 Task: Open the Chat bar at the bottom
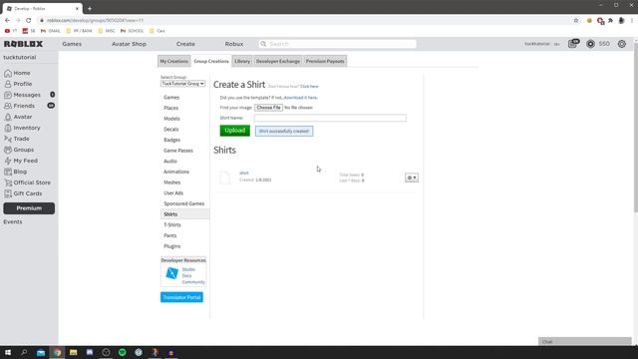pos(585,341)
